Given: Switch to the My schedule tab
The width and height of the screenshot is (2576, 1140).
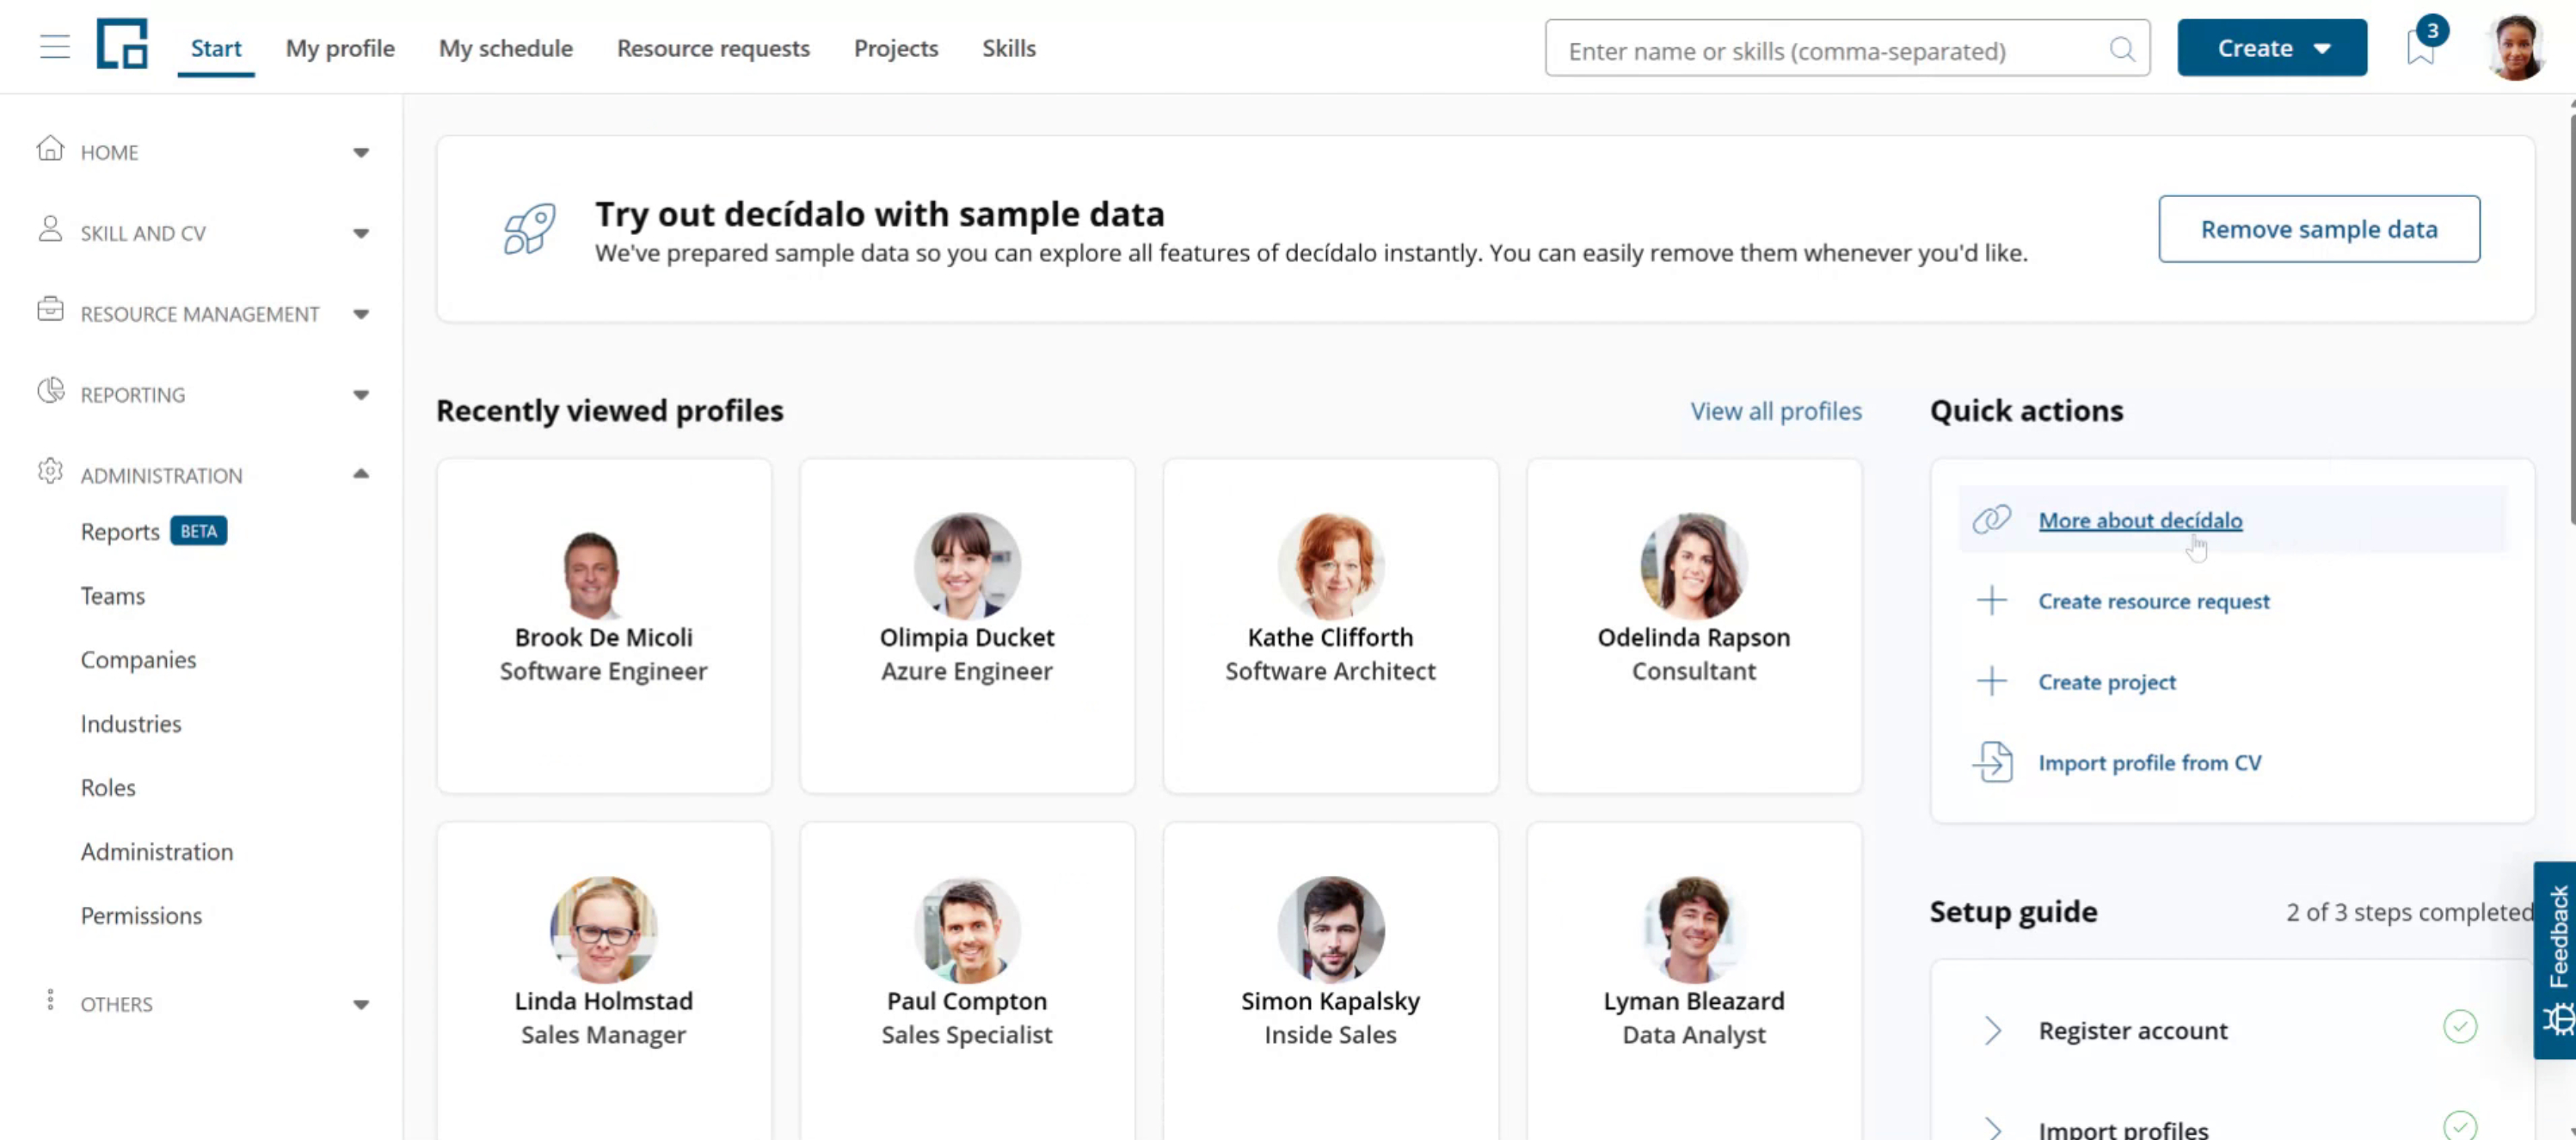Looking at the screenshot, I should (x=506, y=48).
